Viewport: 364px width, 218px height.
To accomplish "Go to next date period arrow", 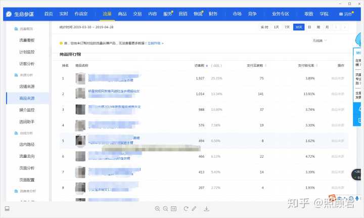I will tap(345, 27).
